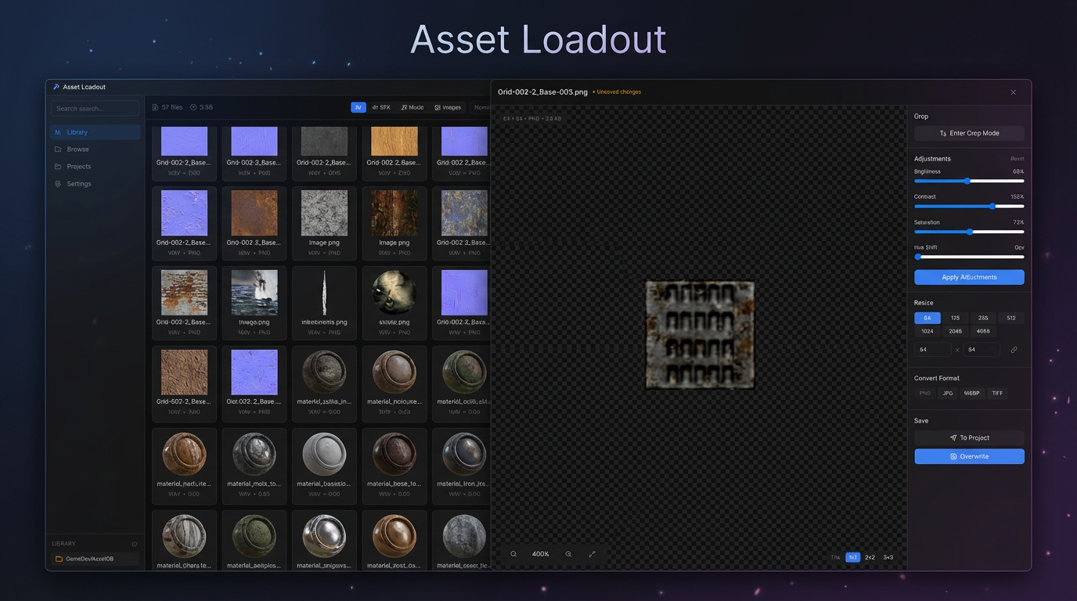The image size is (1077, 601).
Task: Select the 2048 resize preset
Action: click(x=955, y=331)
